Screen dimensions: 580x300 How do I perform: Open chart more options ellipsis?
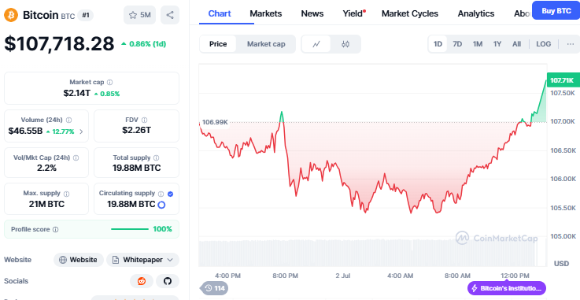(571, 44)
